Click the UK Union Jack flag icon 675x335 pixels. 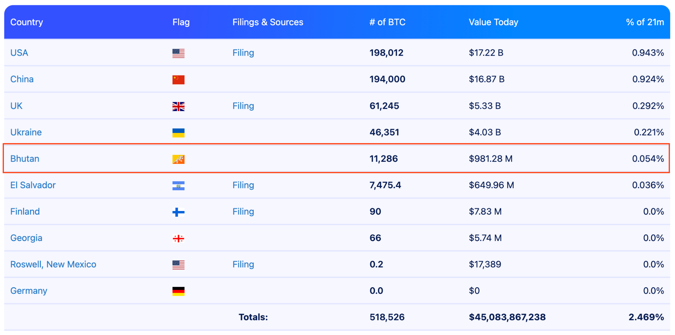pyautogui.click(x=178, y=106)
